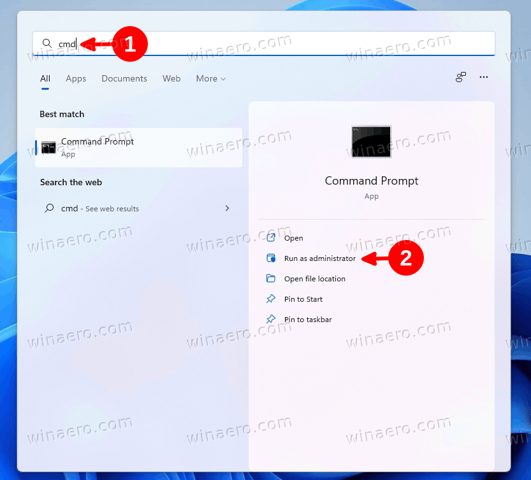
Task: Open file location of Command Prompt
Action: [x=315, y=278]
